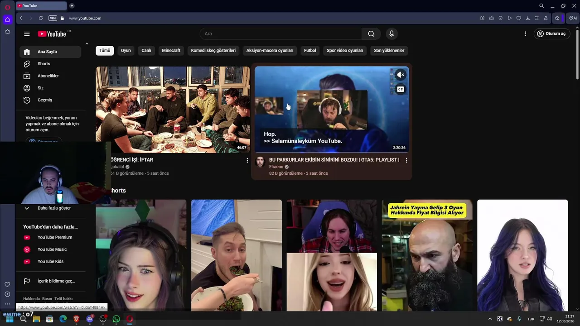Select the Oyun filter chip
This screenshot has width=580, height=326.
click(x=126, y=51)
